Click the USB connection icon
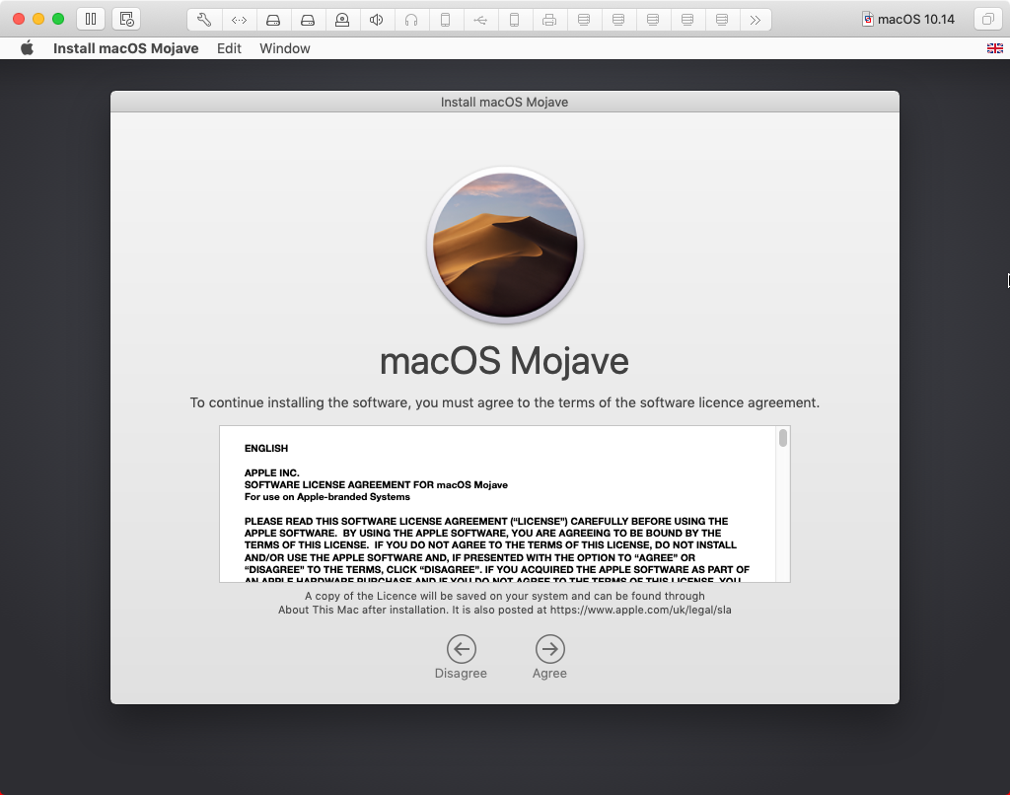1010x795 pixels. tap(480, 18)
